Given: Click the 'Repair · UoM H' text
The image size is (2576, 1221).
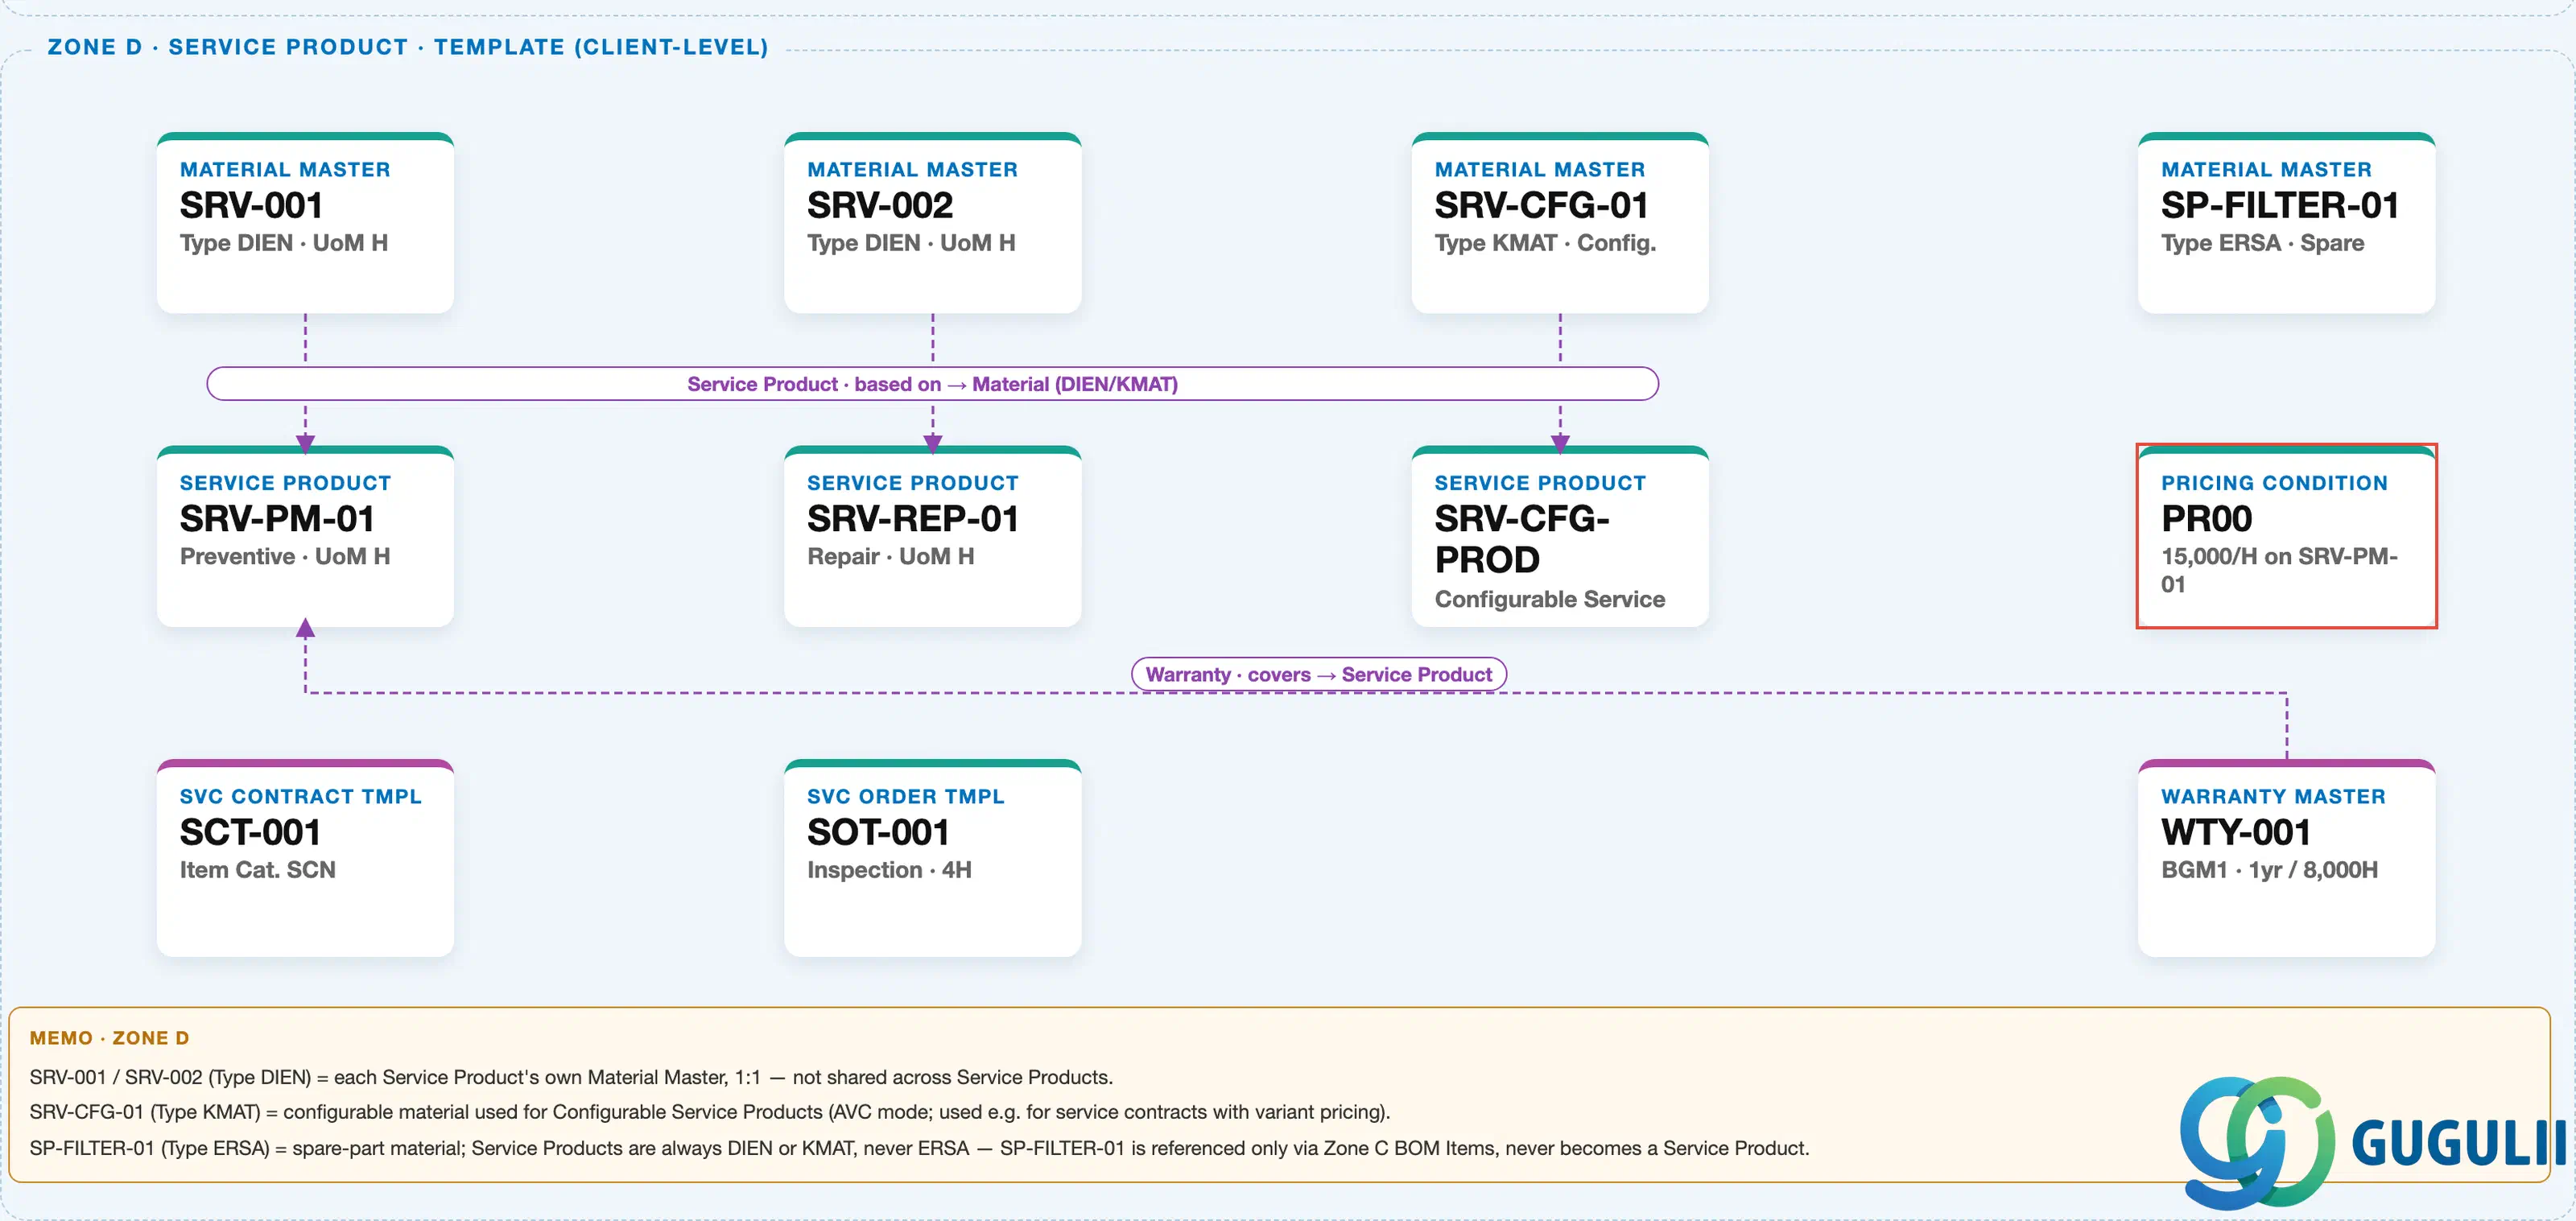Looking at the screenshot, I should click(x=890, y=556).
